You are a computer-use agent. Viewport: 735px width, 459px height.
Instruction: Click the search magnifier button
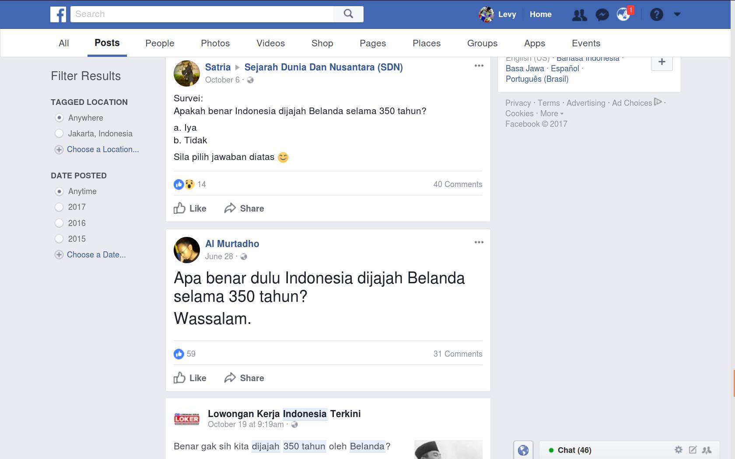(348, 14)
